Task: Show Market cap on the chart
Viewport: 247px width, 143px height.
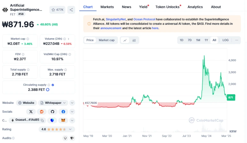Action: tap(107, 40)
